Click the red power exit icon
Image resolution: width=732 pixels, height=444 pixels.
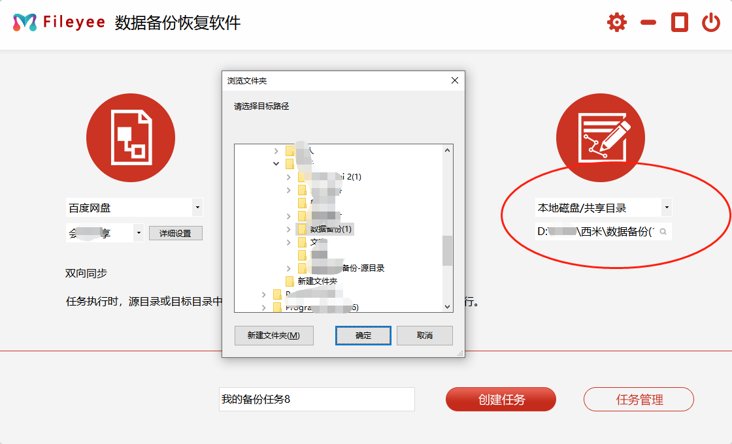click(711, 23)
